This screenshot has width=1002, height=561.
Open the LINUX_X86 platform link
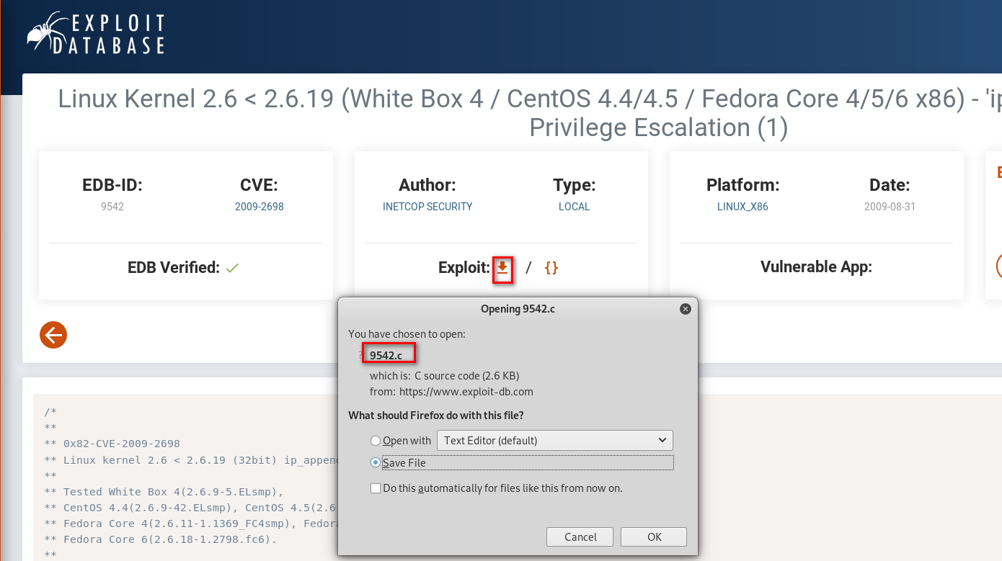click(x=742, y=207)
